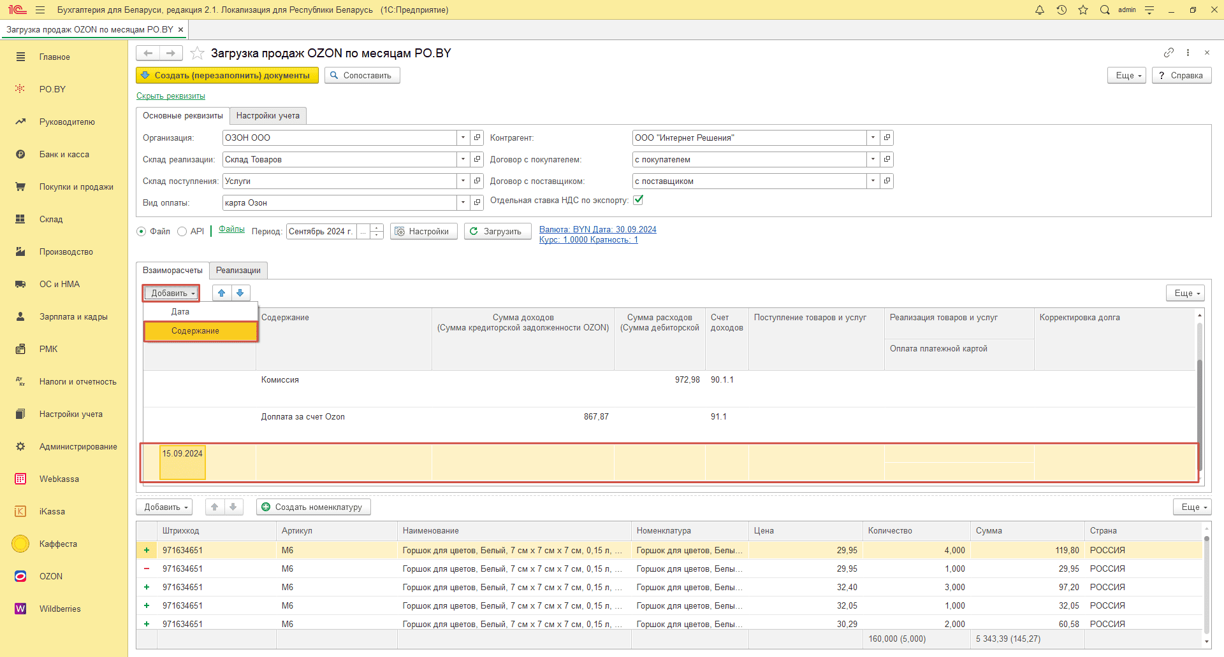Choose Содержание from Добавить menu

pos(201,331)
